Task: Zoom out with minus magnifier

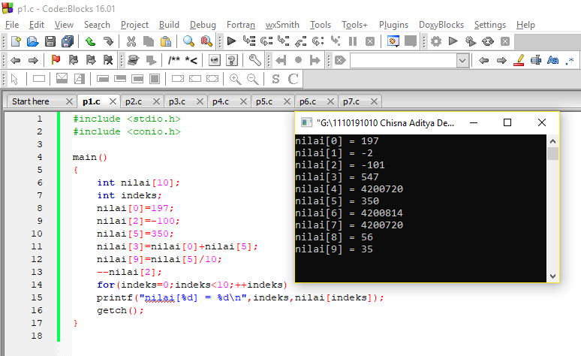Action: pyautogui.click(x=252, y=79)
